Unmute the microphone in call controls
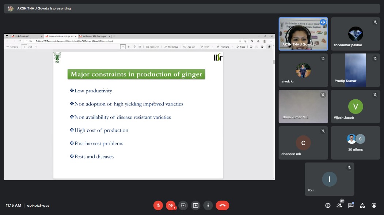This screenshot has height=215, width=384. pyautogui.click(x=158, y=206)
